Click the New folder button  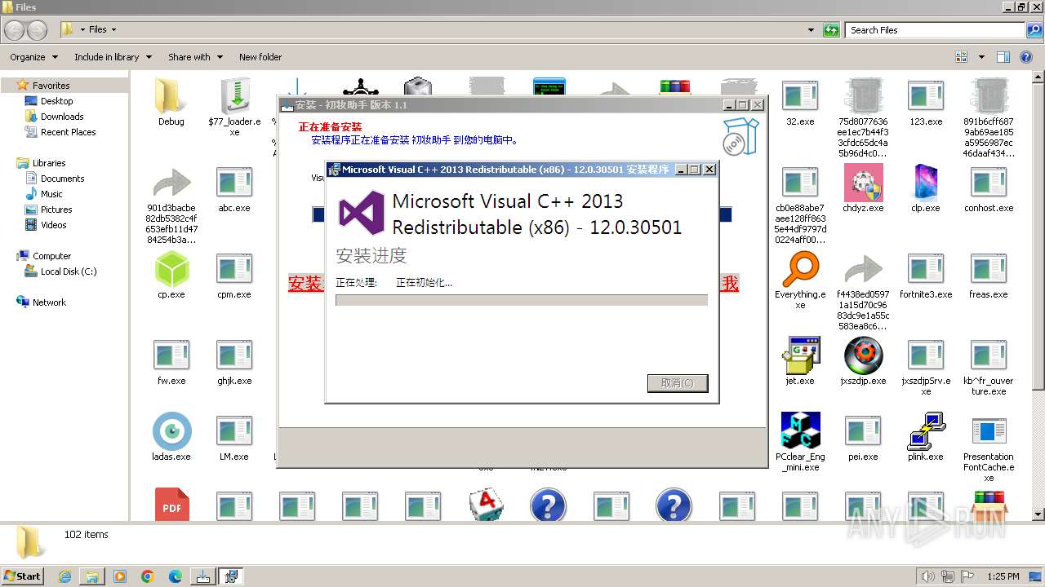click(260, 57)
